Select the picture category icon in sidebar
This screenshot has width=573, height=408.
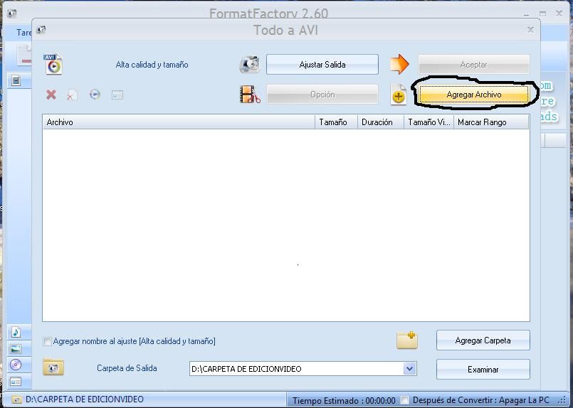[16, 349]
